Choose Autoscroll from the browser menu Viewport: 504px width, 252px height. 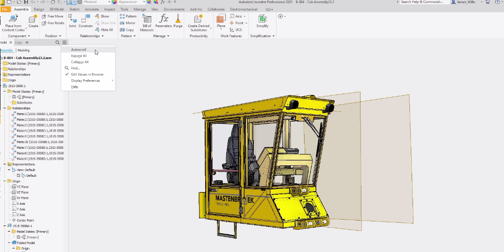coord(88,49)
